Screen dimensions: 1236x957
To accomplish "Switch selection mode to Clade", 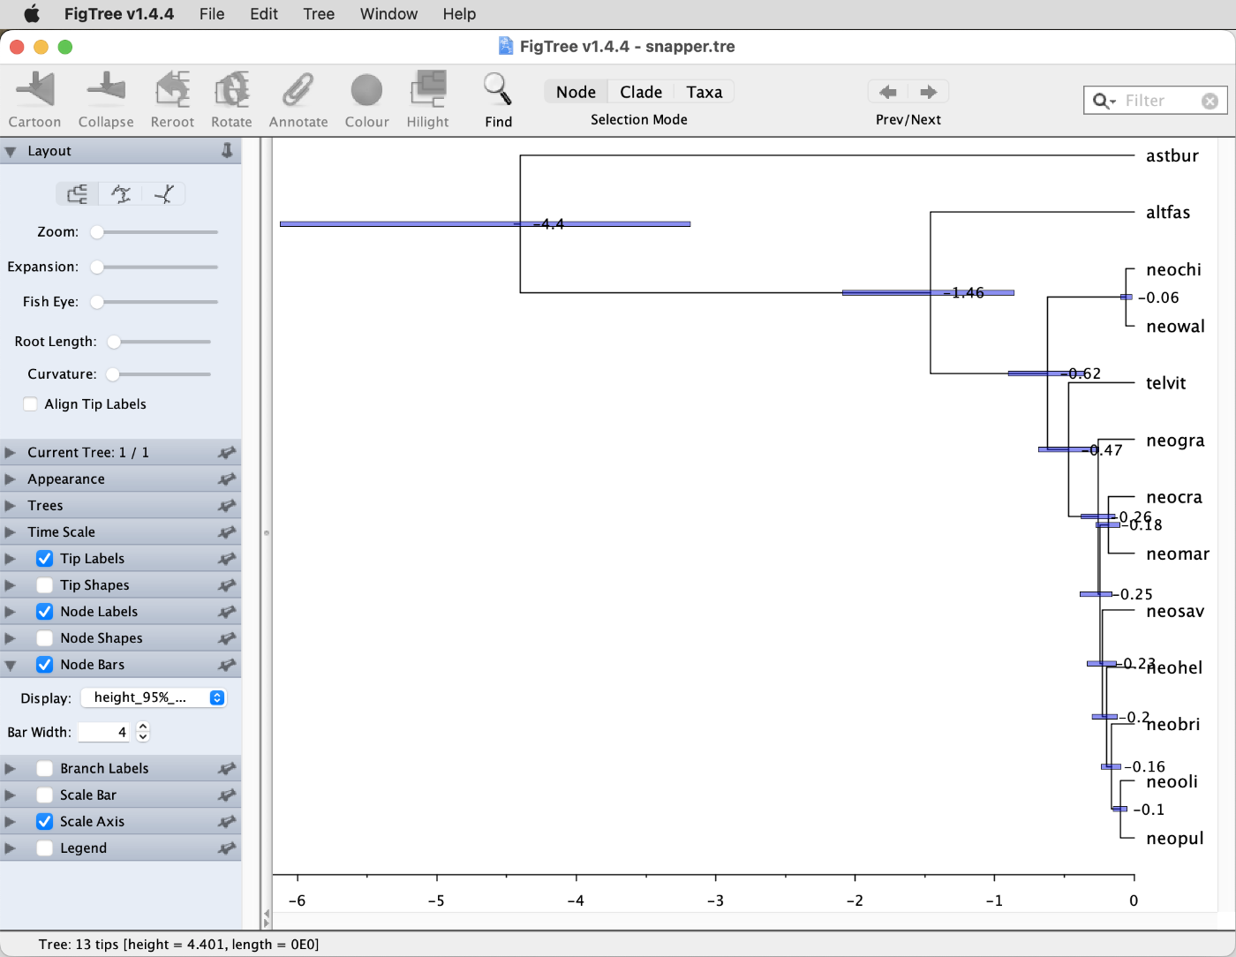I will click(641, 92).
